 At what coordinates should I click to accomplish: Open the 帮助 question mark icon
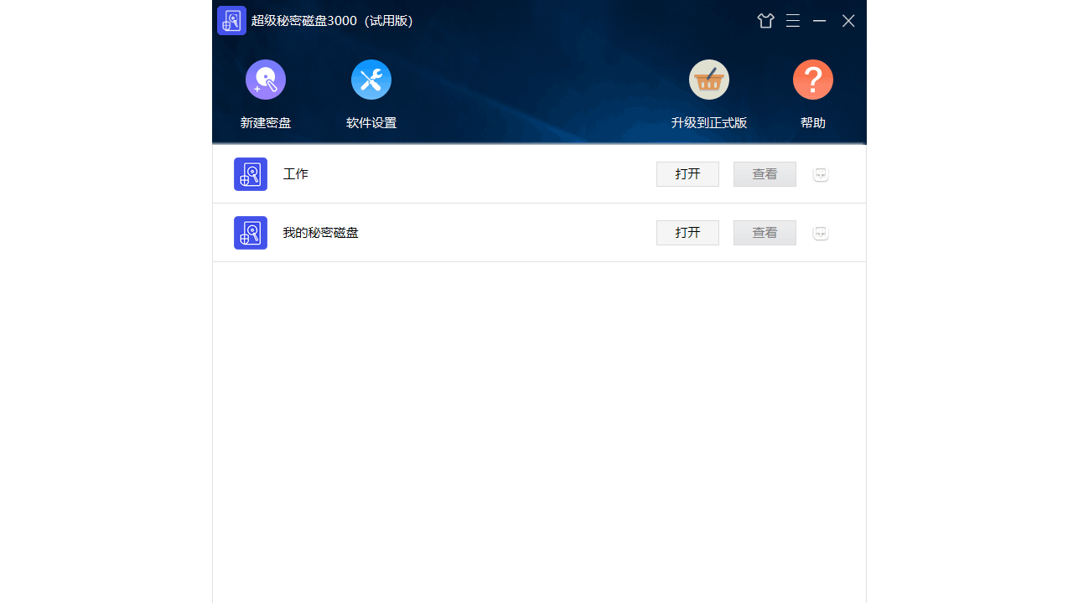(x=813, y=80)
